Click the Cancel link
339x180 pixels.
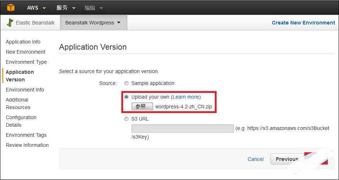(256, 159)
